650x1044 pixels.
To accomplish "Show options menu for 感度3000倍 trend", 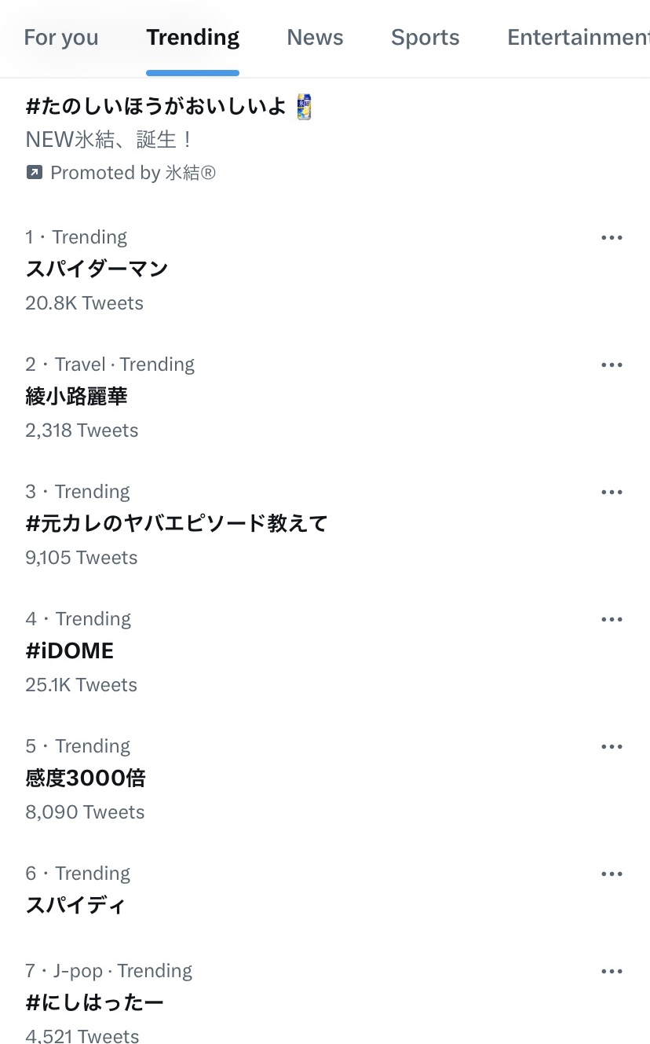I will pyautogui.click(x=612, y=747).
